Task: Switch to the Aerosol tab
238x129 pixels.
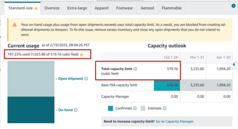Action: (x=147, y=8)
